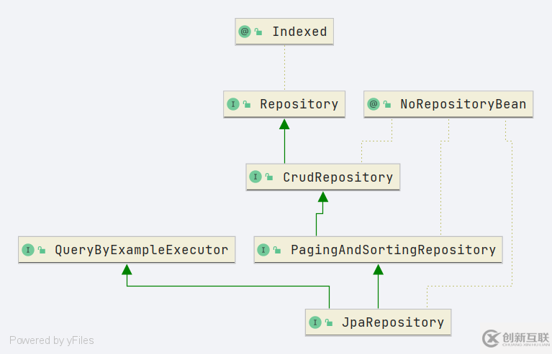Select the QueryByExampleExecutor node label
The height and width of the screenshot is (354, 552).
pyautogui.click(x=141, y=250)
